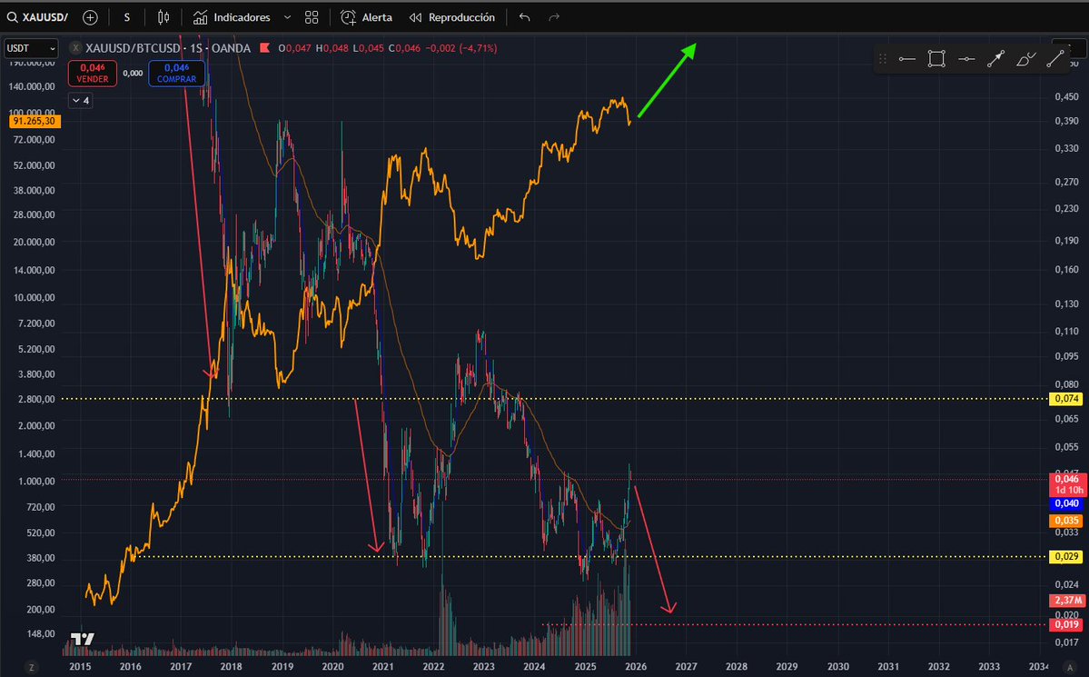
Task: Grab the favorites drawing toolbar drag handle
Action: pos(883,59)
